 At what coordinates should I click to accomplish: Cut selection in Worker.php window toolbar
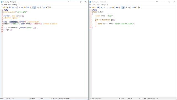108,7
